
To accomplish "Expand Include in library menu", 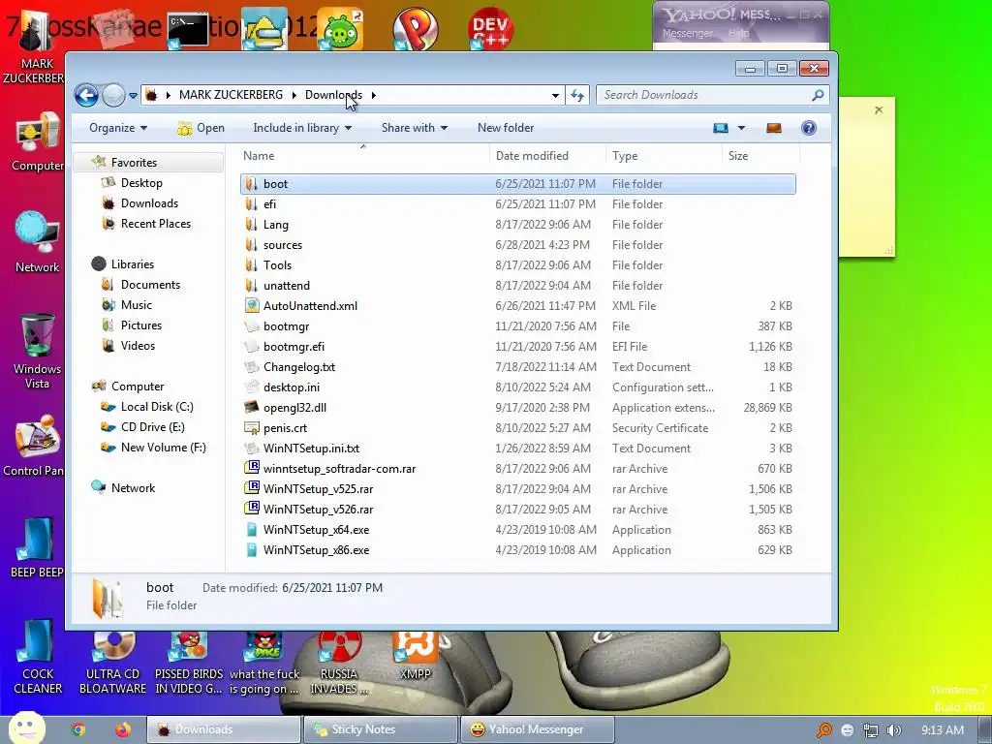I will pyautogui.click(x=302, y=128).
